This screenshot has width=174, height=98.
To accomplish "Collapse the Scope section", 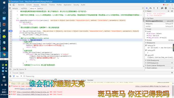I will [146, 29].
